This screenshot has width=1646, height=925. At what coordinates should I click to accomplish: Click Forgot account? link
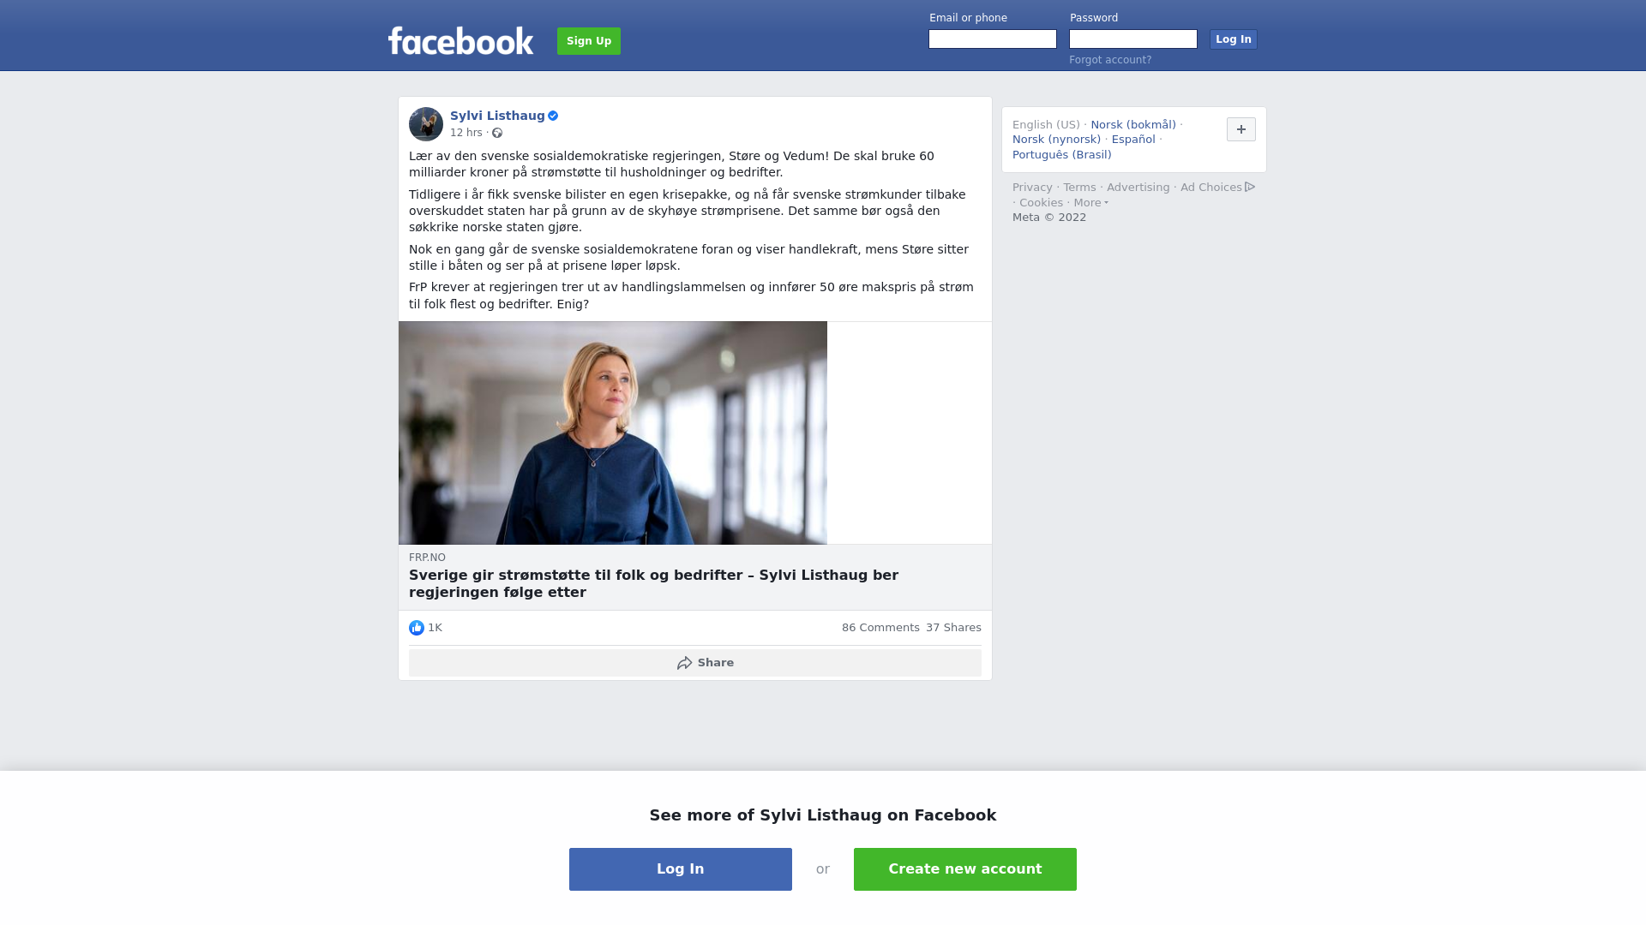click(x=1110, y=60)
